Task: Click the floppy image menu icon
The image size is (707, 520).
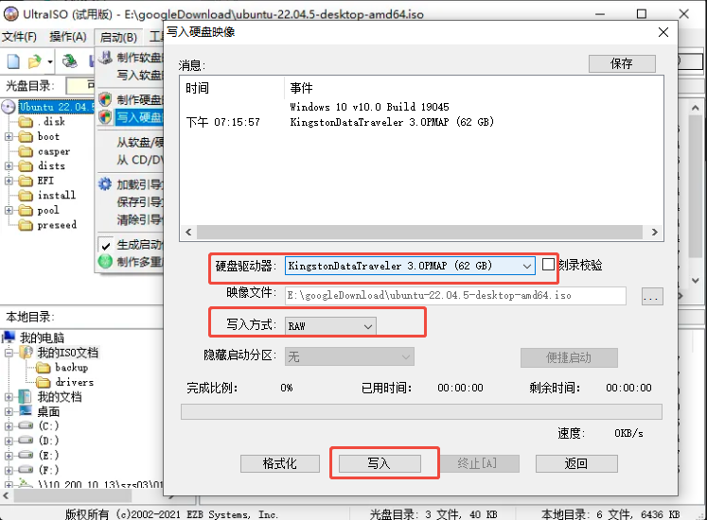Action: 105,58
